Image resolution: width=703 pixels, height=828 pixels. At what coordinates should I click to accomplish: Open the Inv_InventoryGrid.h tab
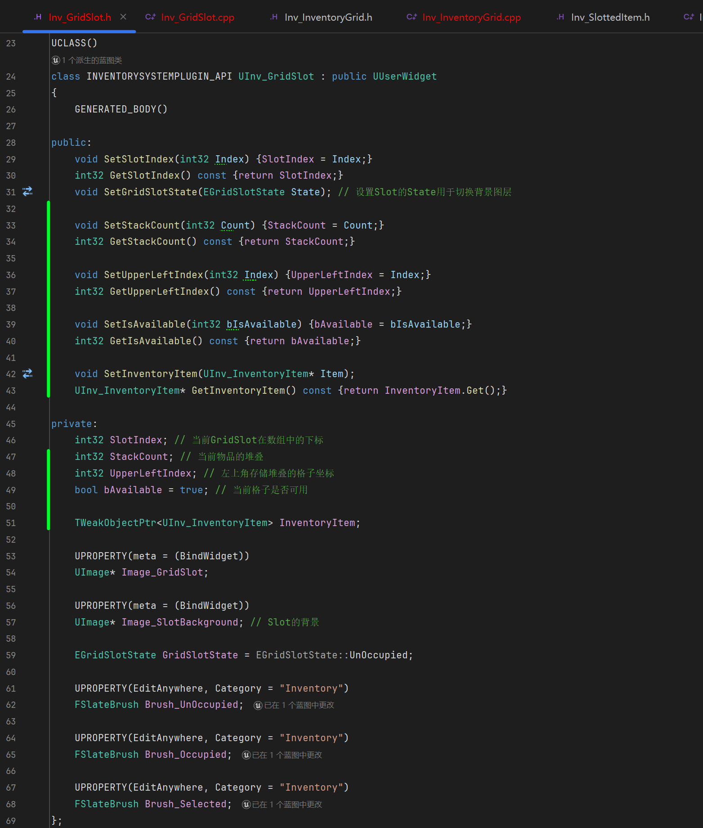pyautogui.click(x=321, y=18)
